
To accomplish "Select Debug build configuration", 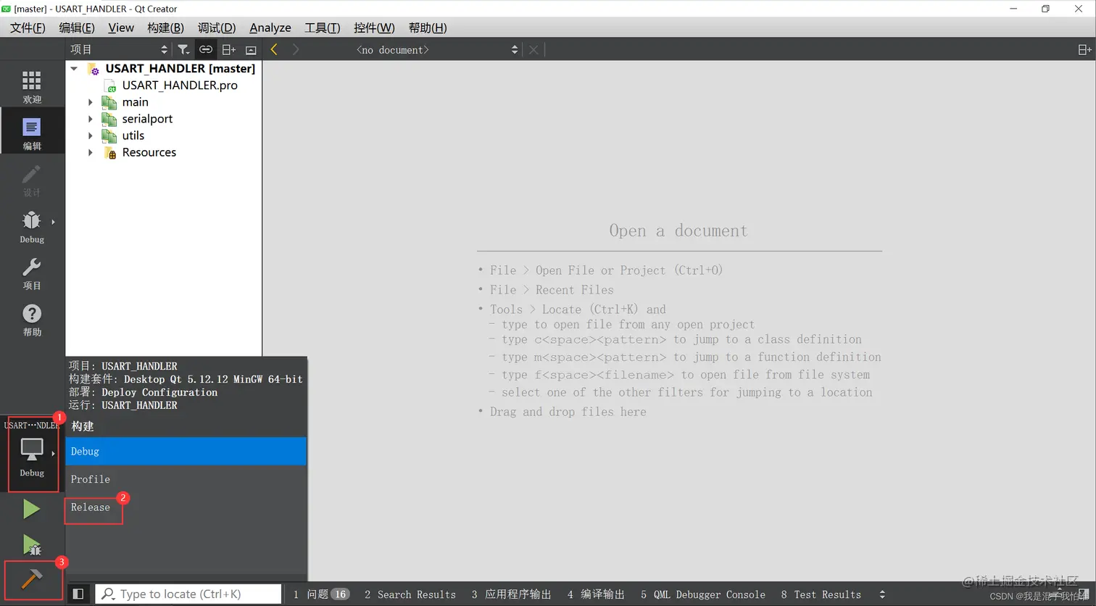I will [x=186, y=451].
